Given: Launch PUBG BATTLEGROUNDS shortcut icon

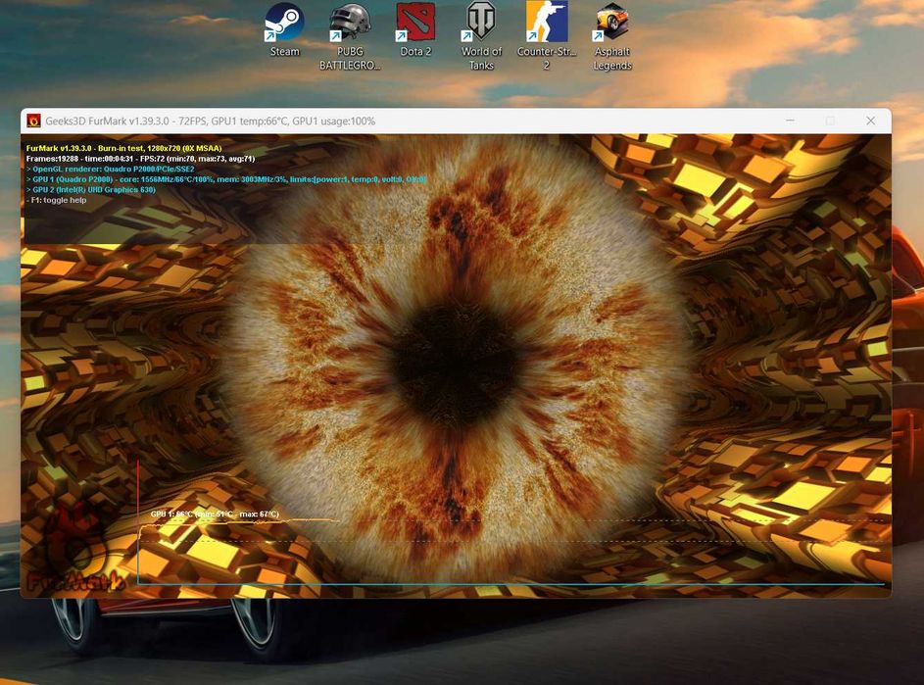Looking at the screenshot, I should point(350,36).
